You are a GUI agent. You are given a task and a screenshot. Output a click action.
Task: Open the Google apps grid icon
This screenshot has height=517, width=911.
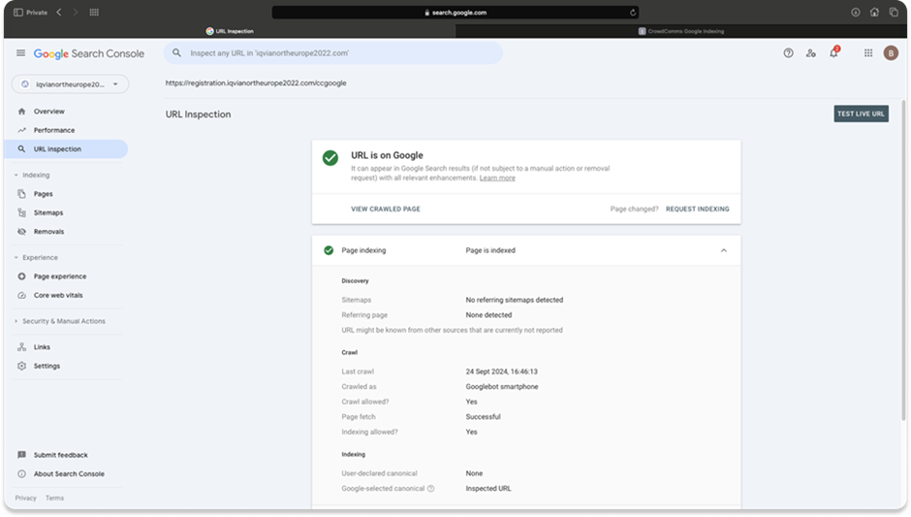click(x=867, y=53)
